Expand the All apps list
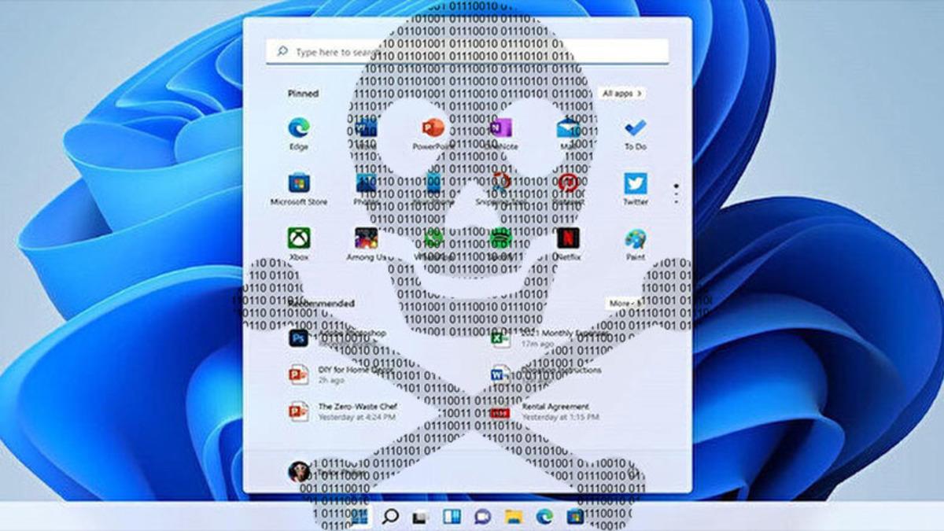944x531 pixels. [x=622, y=93]
